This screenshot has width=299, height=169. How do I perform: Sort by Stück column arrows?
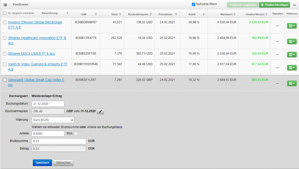click(x=120, y=14)
